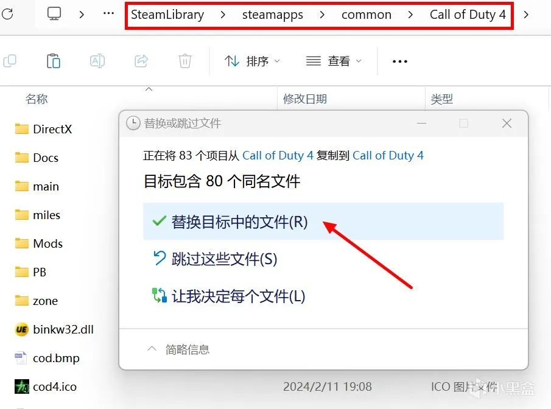Screen dimensions: 551x409
Task: Select the cod.bmp file
Action: [56, 358]
